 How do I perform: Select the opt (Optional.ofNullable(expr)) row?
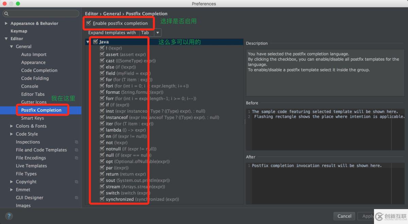pos(165,162)
